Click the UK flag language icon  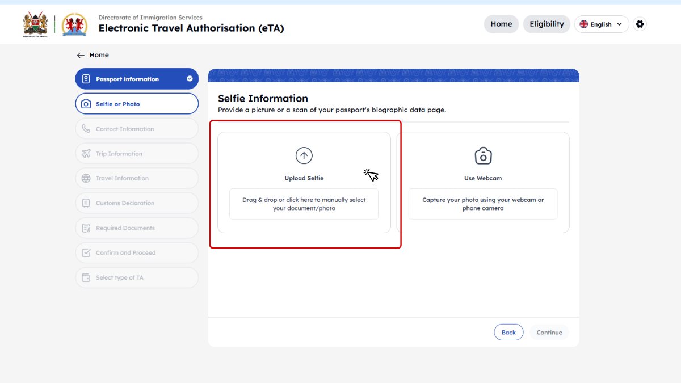coord(583,24)
